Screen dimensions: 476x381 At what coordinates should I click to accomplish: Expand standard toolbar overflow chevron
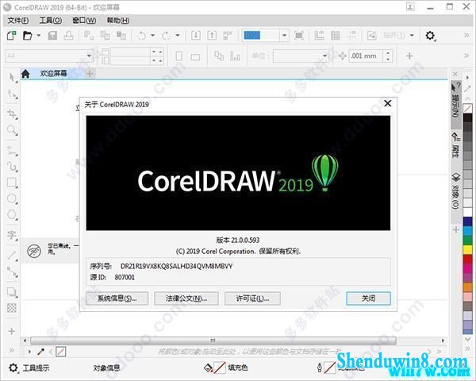(466, 36)
